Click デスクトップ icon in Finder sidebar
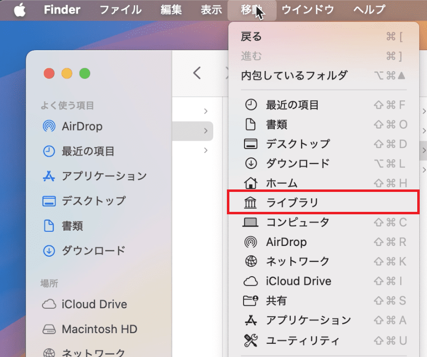 [x=49, y=201]
